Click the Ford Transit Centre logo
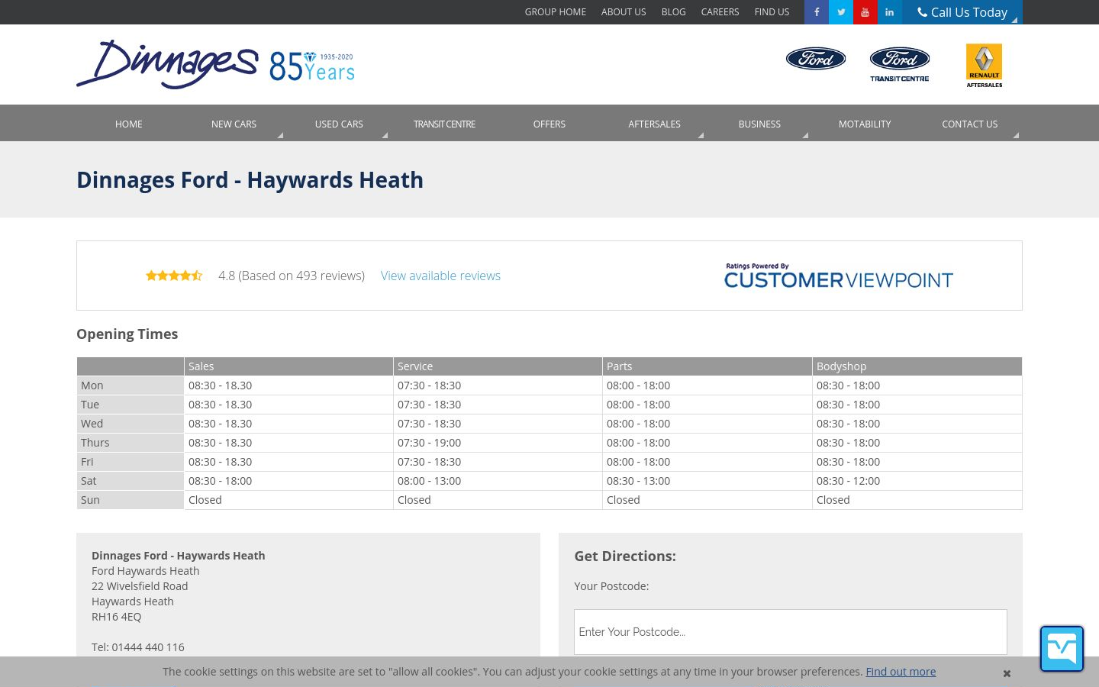 pos(900,64)
